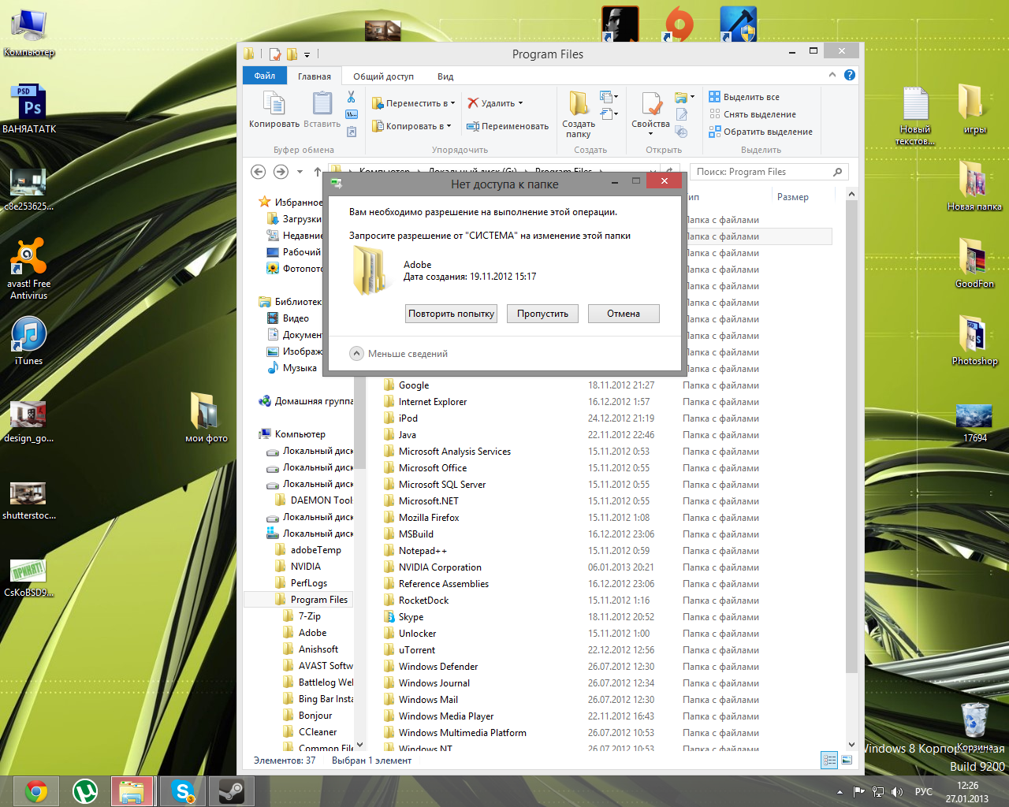Screen dimensions: 1009x807
Task: Click the Rename (Переименовать) button
Action: [507, 126]
